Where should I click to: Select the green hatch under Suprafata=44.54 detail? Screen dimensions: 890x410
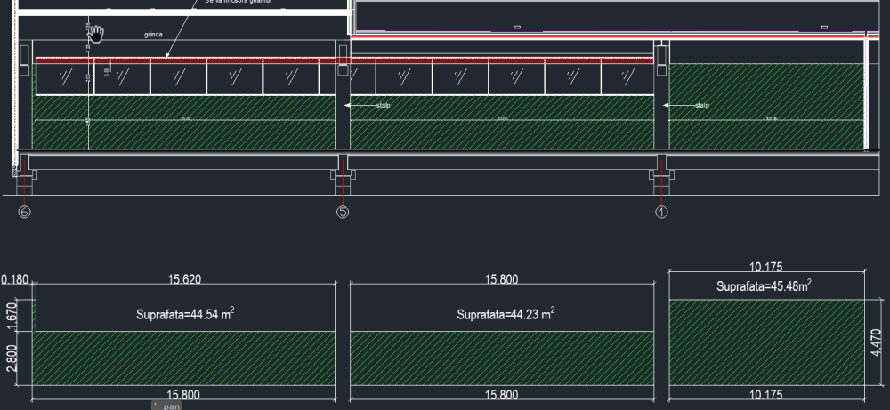[x=183, y=358]
